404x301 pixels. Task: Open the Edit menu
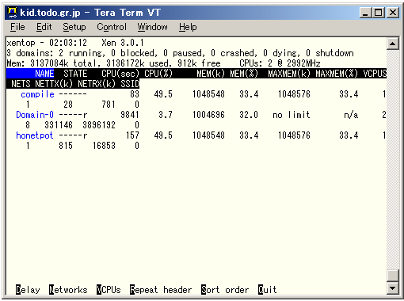click(44, 27)
